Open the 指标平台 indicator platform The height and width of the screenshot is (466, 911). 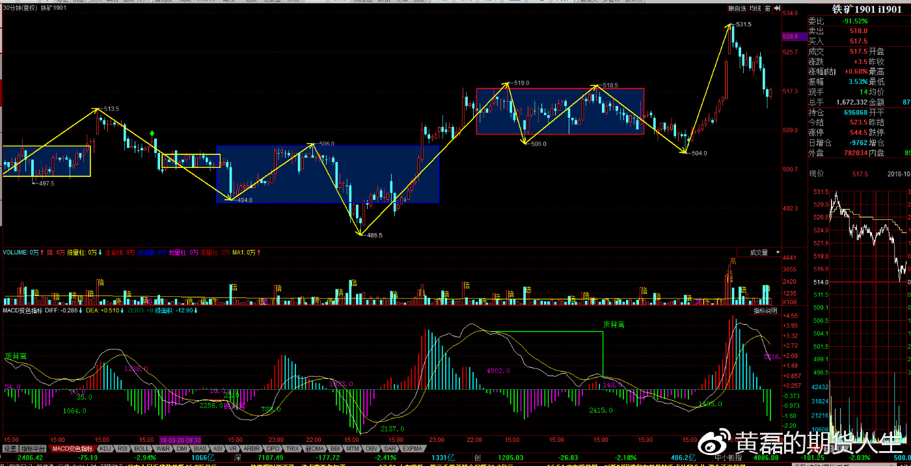(33, 448)
